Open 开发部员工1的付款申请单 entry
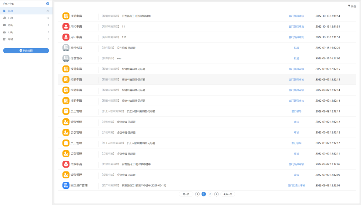361x205 pixels. pyautogui.click(x=136, y=164)
